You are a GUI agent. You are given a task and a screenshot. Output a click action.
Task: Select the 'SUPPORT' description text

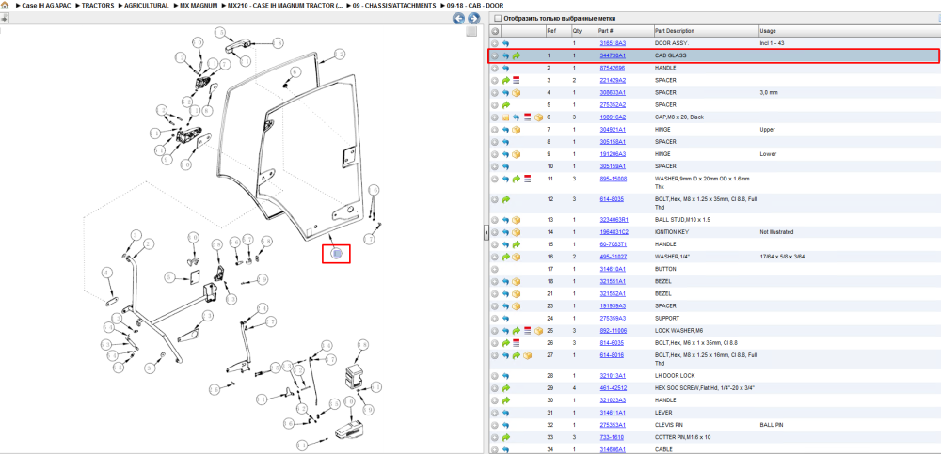click(667, 319)
